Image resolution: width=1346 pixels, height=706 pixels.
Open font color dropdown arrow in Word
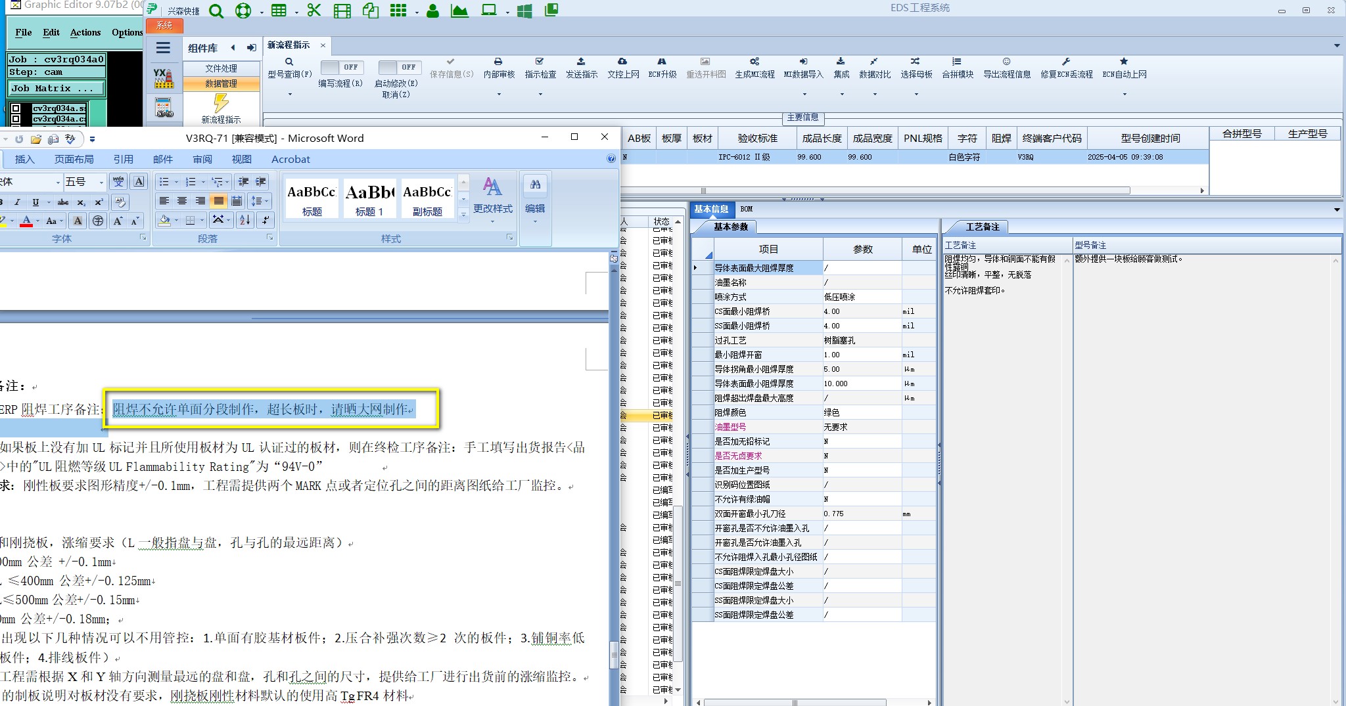pyautogui.click(x=37, y=221)
